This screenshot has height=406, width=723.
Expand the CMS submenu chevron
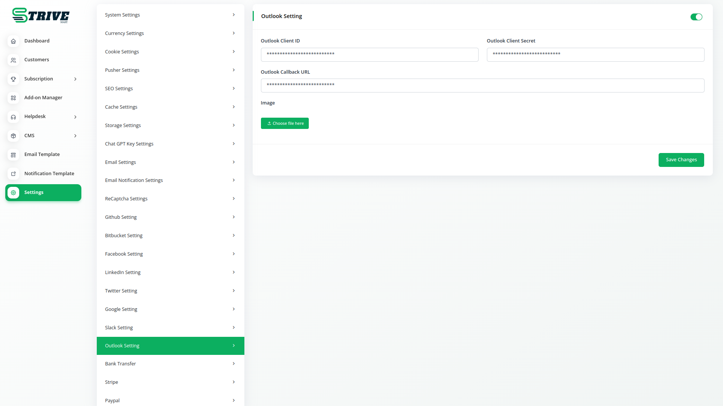click(75, 136)
